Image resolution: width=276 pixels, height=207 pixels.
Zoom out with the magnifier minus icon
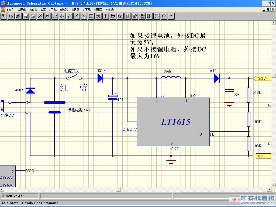pyautogui.click(x=47, y=16)
